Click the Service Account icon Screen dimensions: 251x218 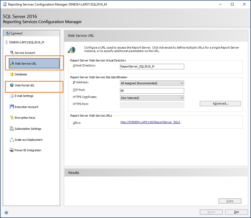(x=12, y=53)
